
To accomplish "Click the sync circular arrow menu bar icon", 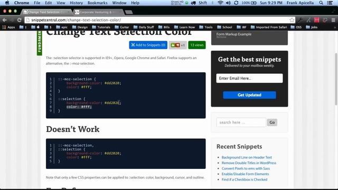I will point(236,3).
